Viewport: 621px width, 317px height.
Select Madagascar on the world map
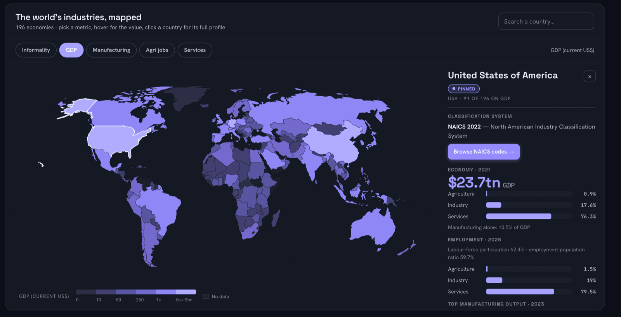[276, 218]
